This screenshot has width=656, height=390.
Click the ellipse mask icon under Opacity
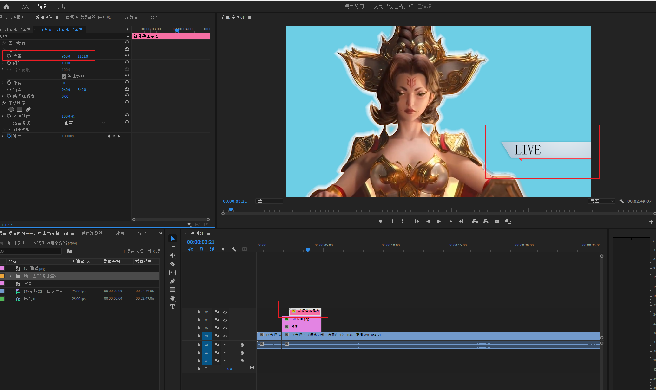pos(11,109)
